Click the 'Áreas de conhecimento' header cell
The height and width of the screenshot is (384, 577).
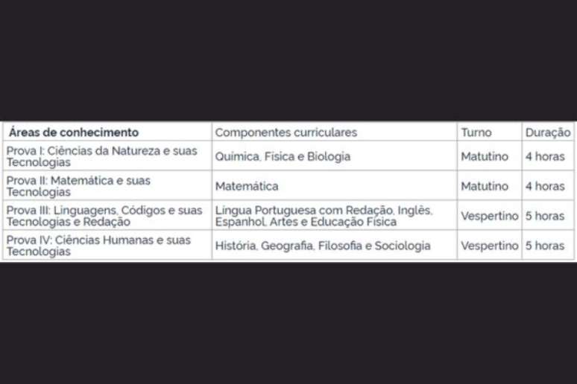tap(107, 132)
